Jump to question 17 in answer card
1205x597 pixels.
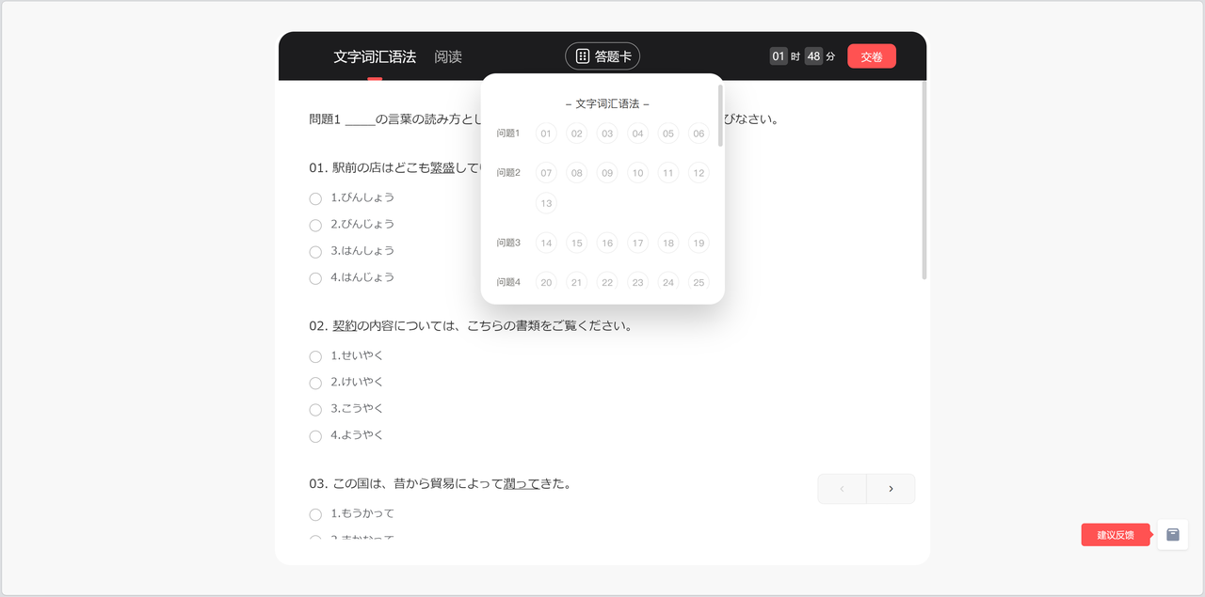(638, 243)
